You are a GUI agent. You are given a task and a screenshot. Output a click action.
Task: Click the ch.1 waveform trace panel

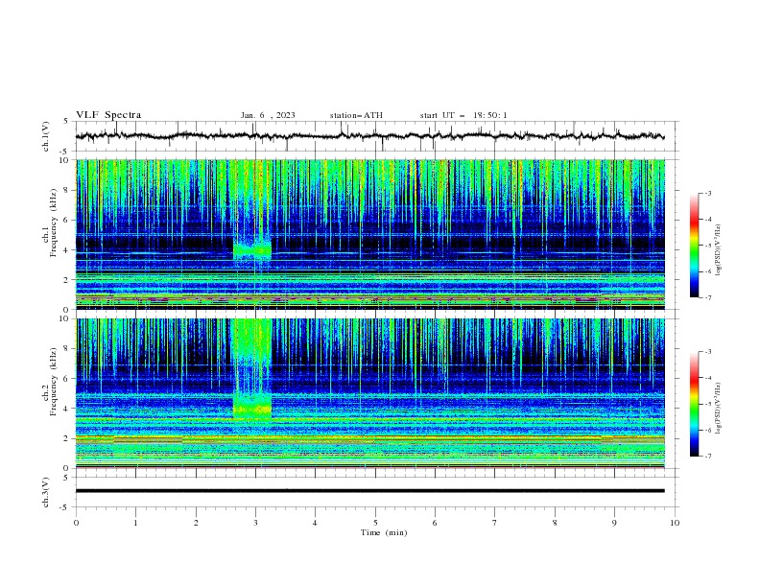pos(376,136)
